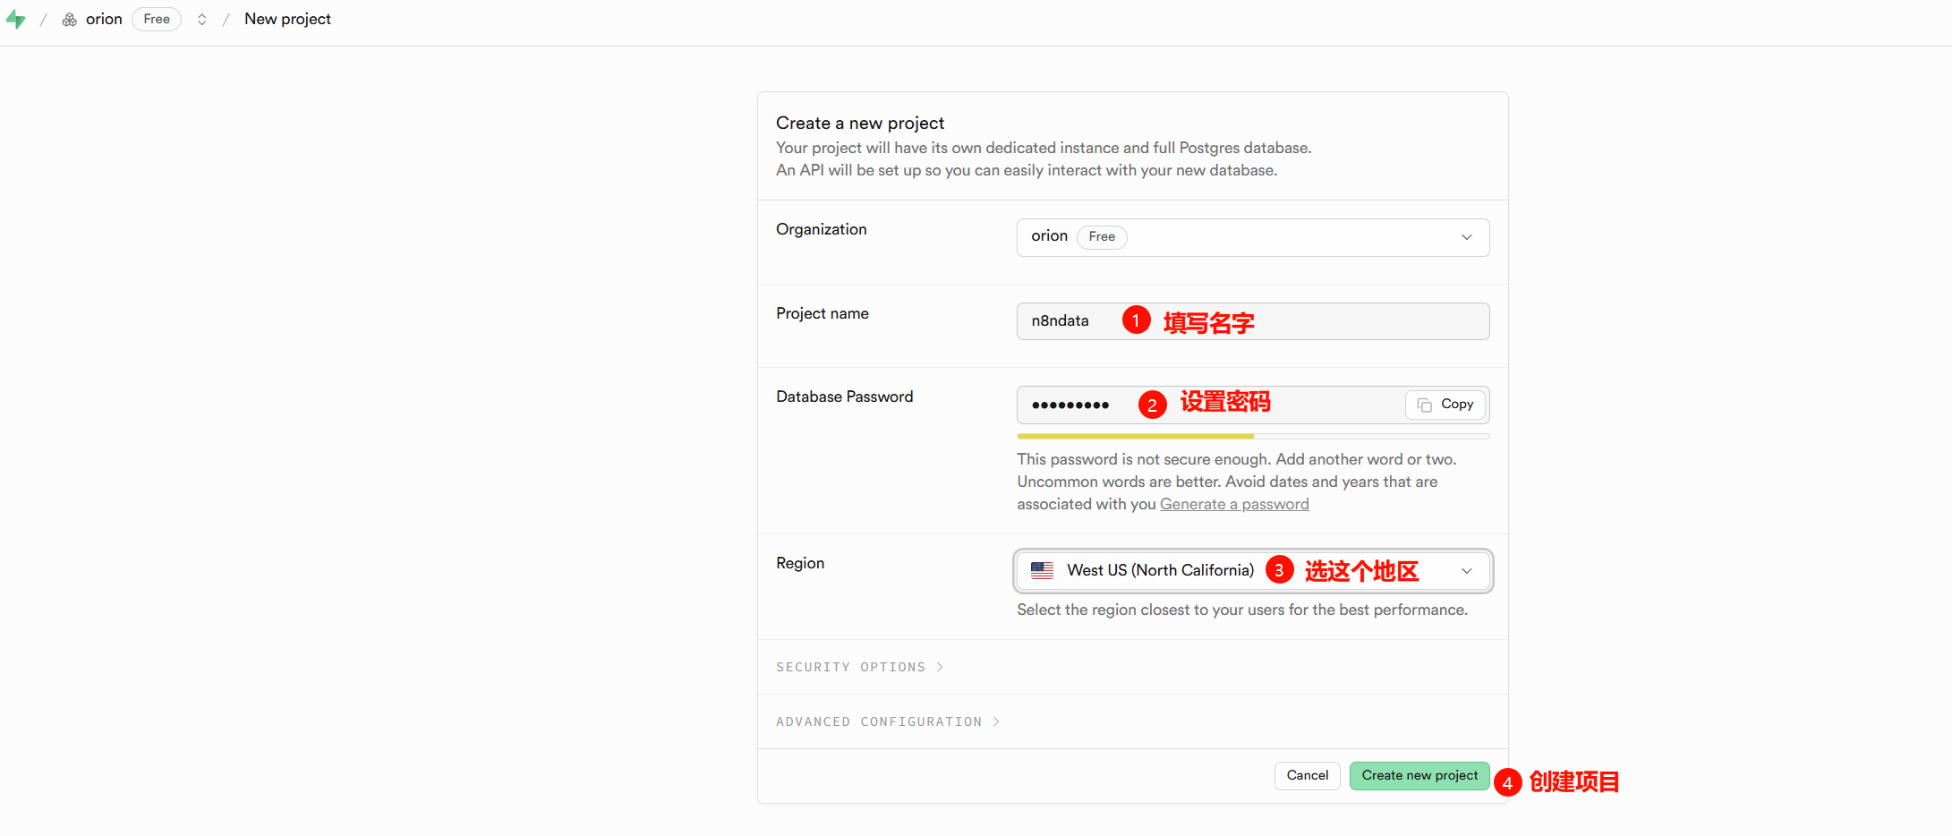Screen dimensions: 1952x836
Task: Click the New project breadcrumb
Action: pyautogui.click(x=287, y=20)
